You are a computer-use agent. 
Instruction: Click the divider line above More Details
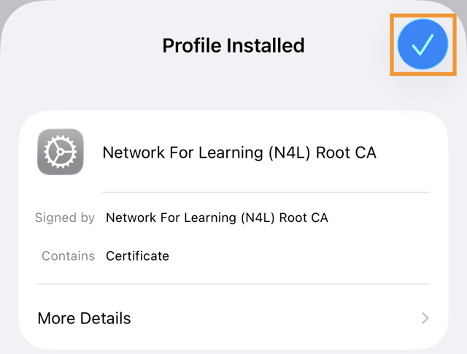click(x=233, y=284)
